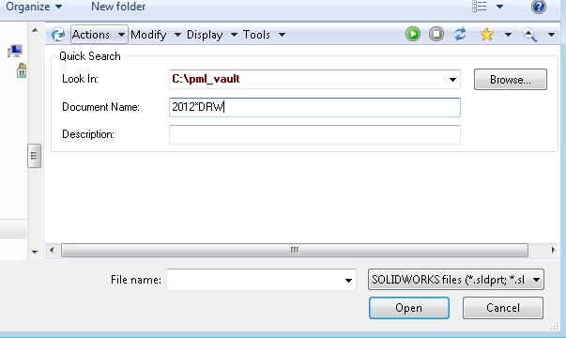The height and width of the screenshot is (338, 566).
Task: Expand the favorites star dropdown arrow
Action: coord(508,35)
